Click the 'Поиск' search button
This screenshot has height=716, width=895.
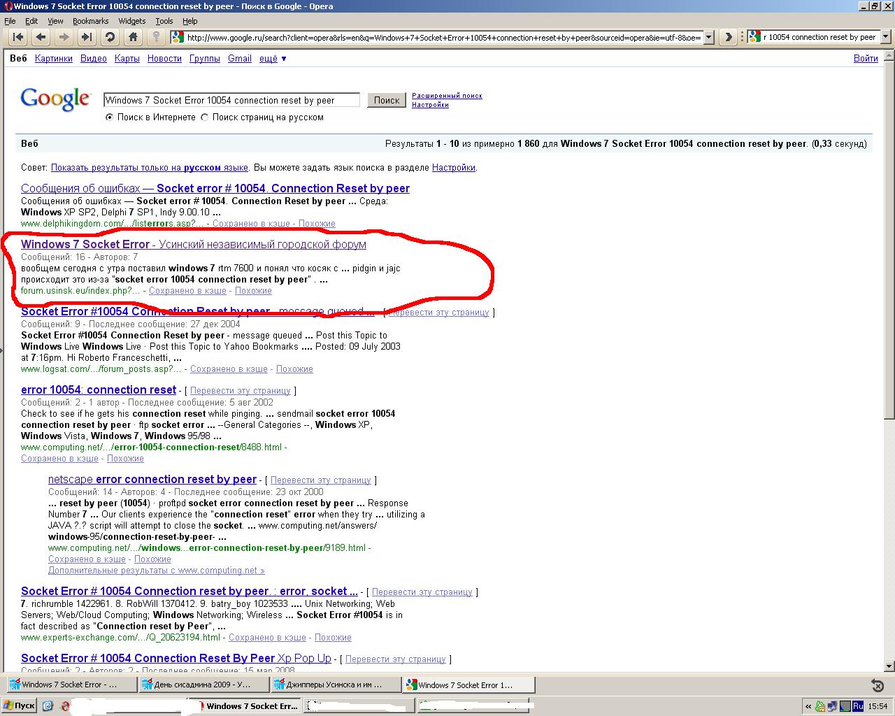pos(386,100)
